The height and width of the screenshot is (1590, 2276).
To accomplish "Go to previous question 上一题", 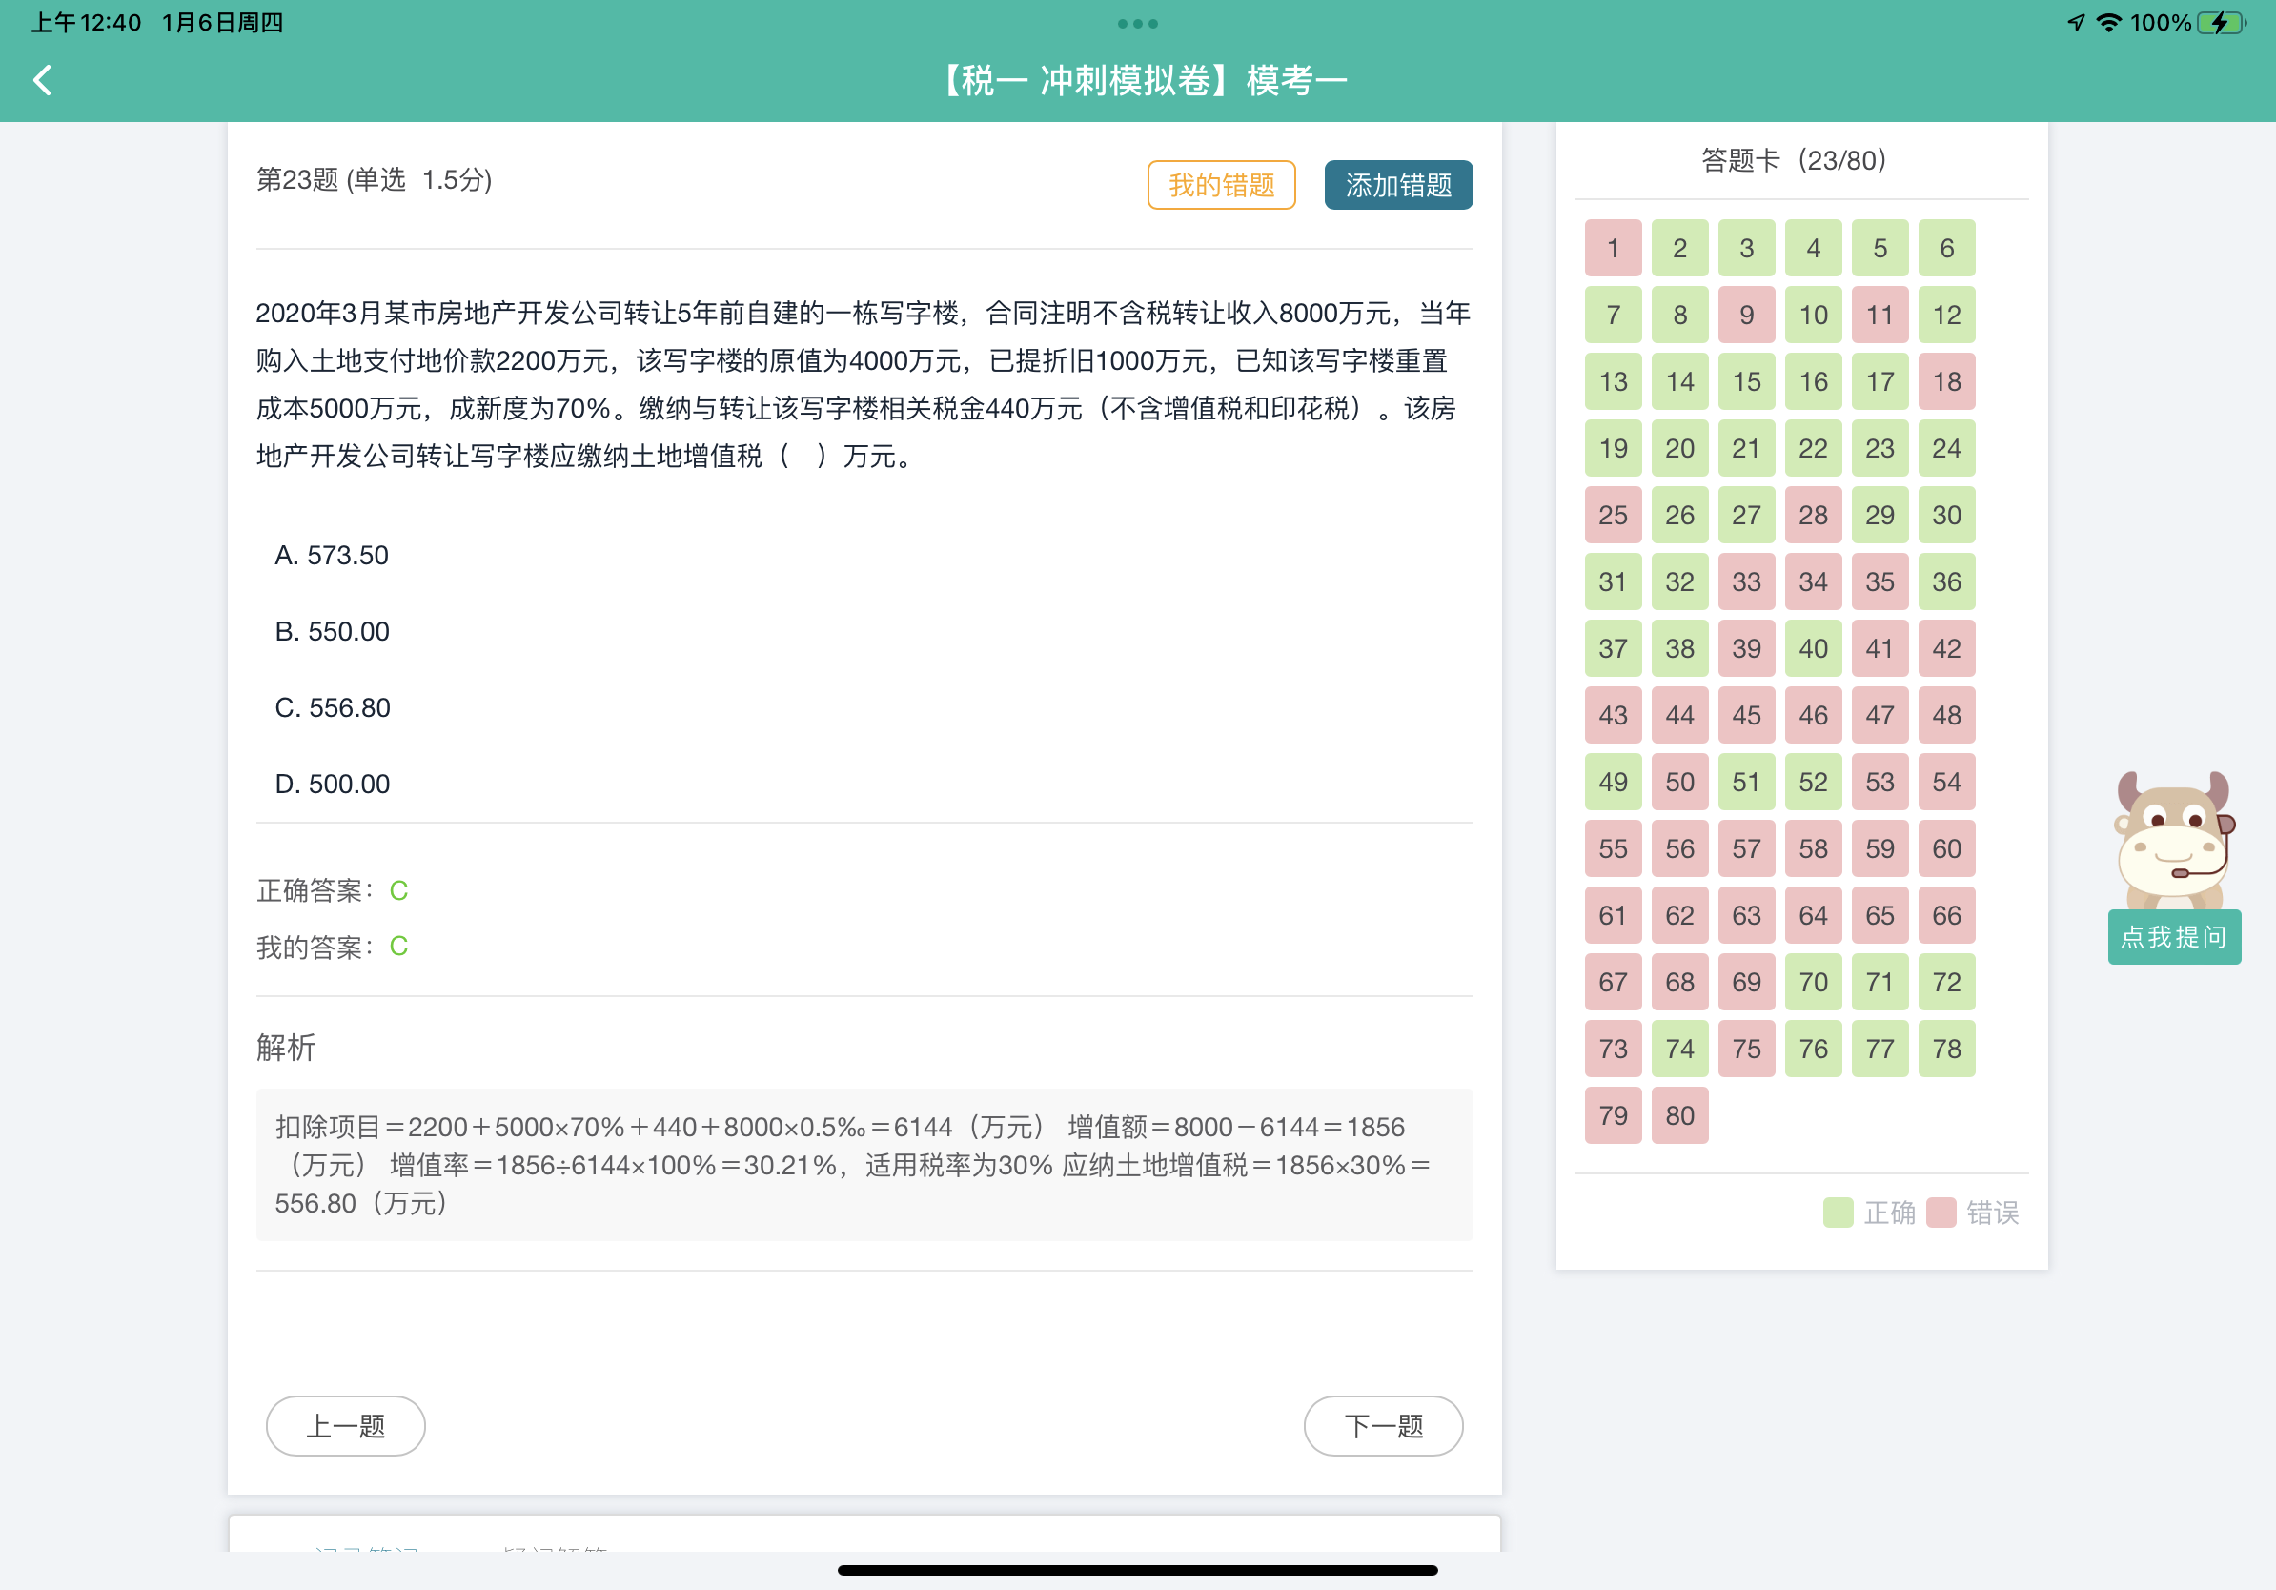I will pos(345,1425).
